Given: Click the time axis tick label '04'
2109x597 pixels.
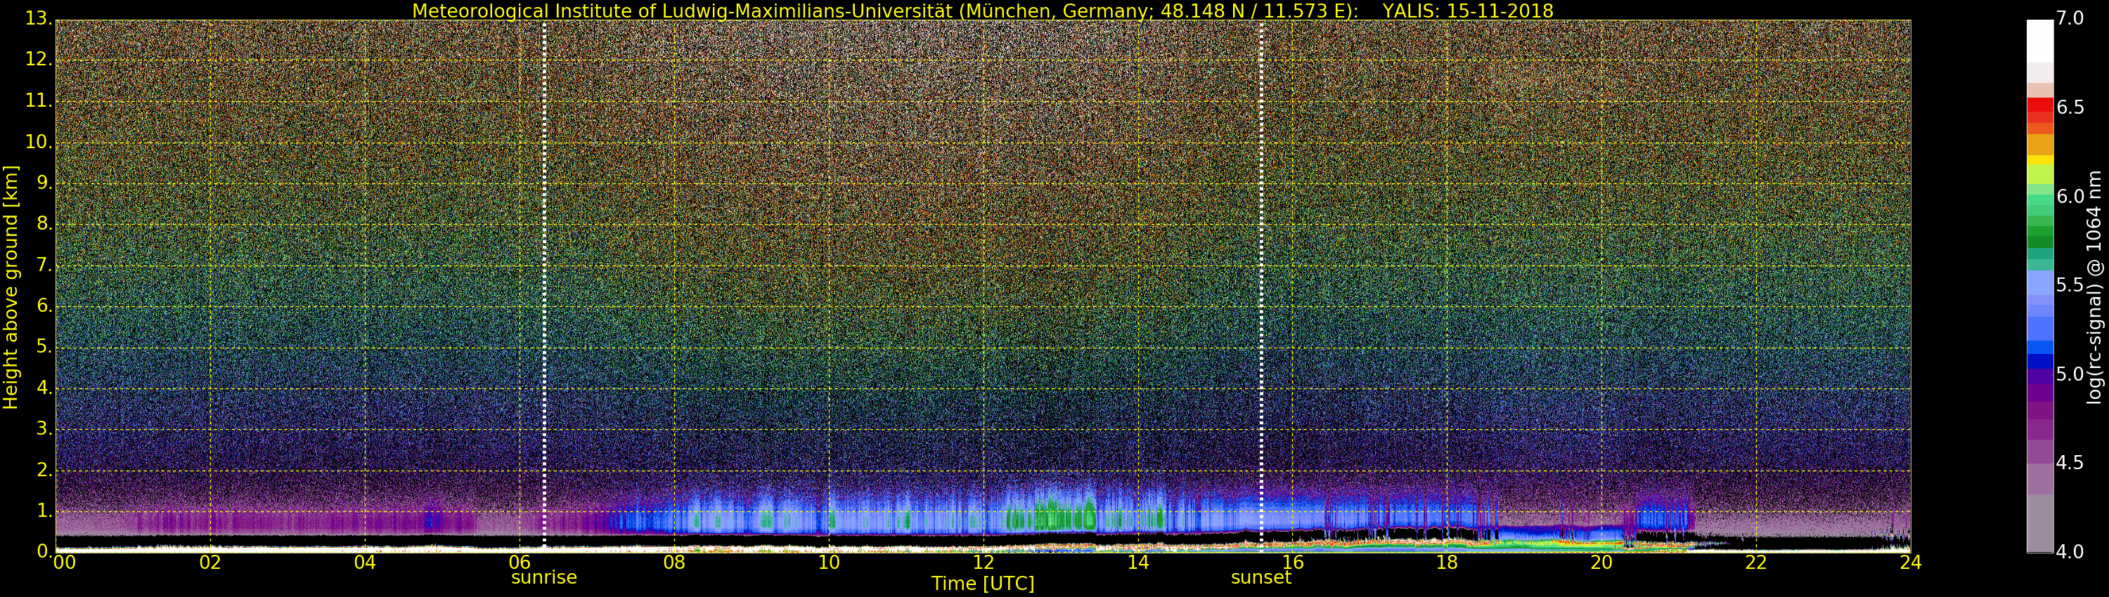Looking at the screenshot, I should (365, 562).
